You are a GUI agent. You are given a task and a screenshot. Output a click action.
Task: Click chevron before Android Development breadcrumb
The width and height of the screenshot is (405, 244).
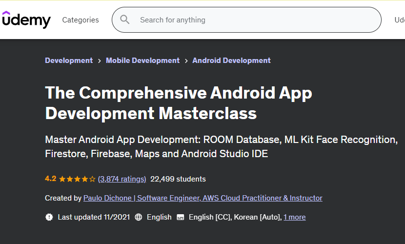(186, 61)
